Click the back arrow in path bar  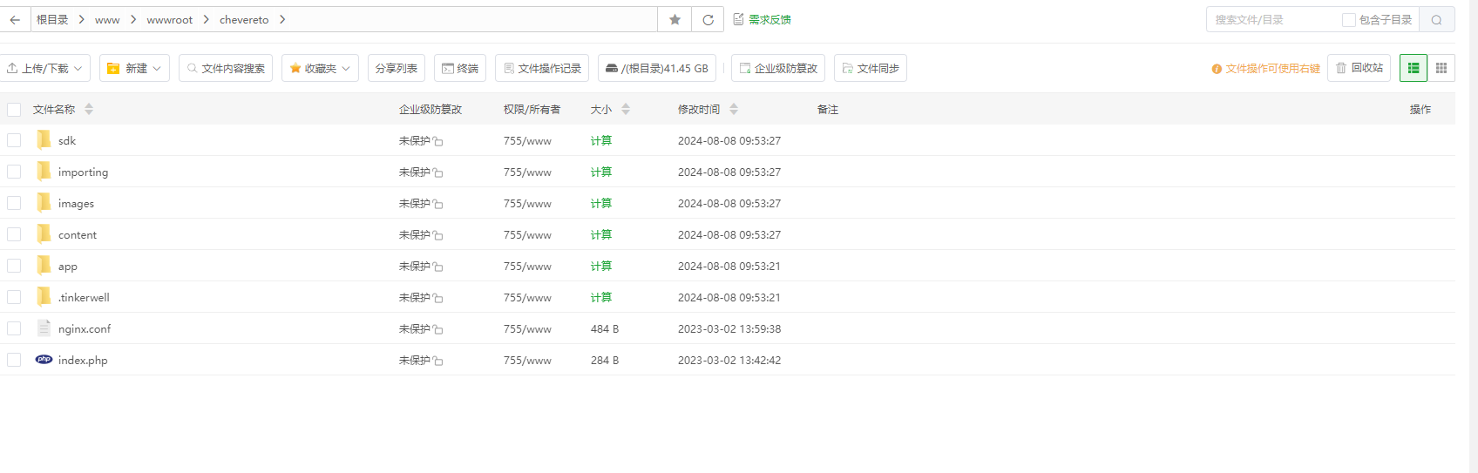click(15, 20)
